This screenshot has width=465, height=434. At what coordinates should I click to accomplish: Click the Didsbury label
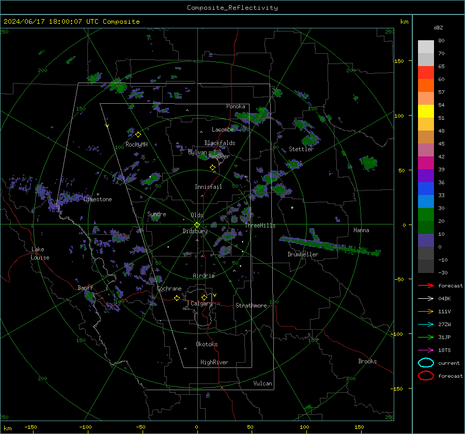(x=195, y=231)
